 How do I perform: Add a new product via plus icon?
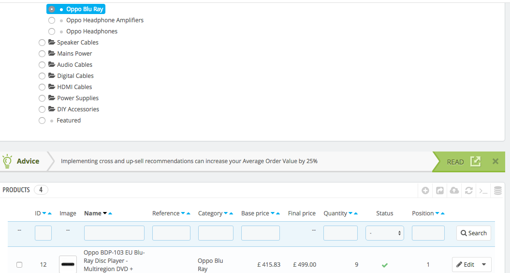[x=425, y=191]
